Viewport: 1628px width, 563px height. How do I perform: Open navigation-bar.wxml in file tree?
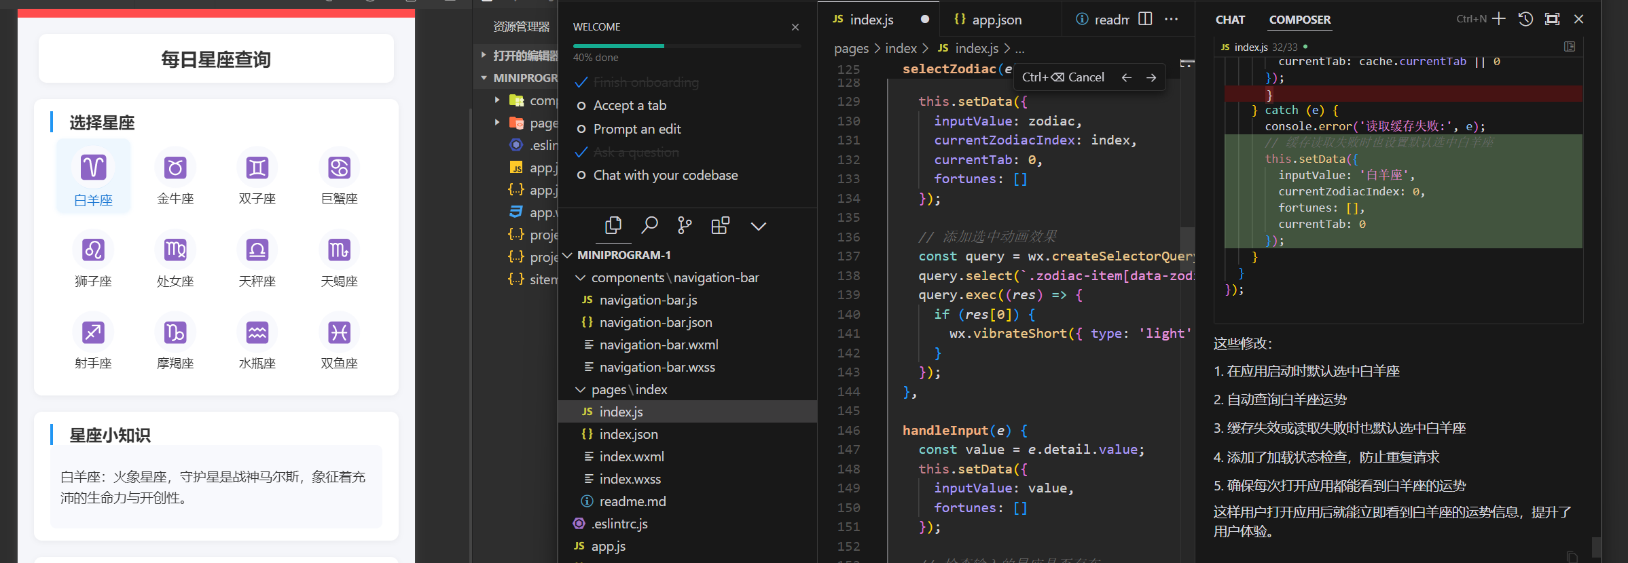[x=658, y=345]
